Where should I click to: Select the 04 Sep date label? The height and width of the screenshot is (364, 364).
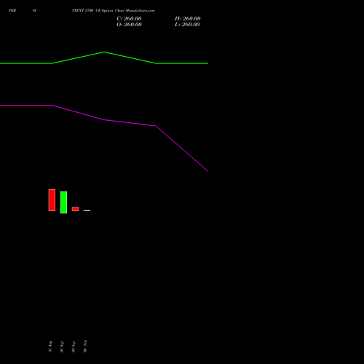coord(85,347)
